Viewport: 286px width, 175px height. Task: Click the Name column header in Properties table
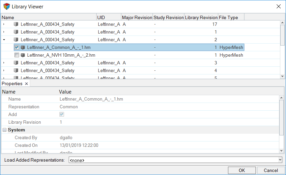[x=9, y=92]
